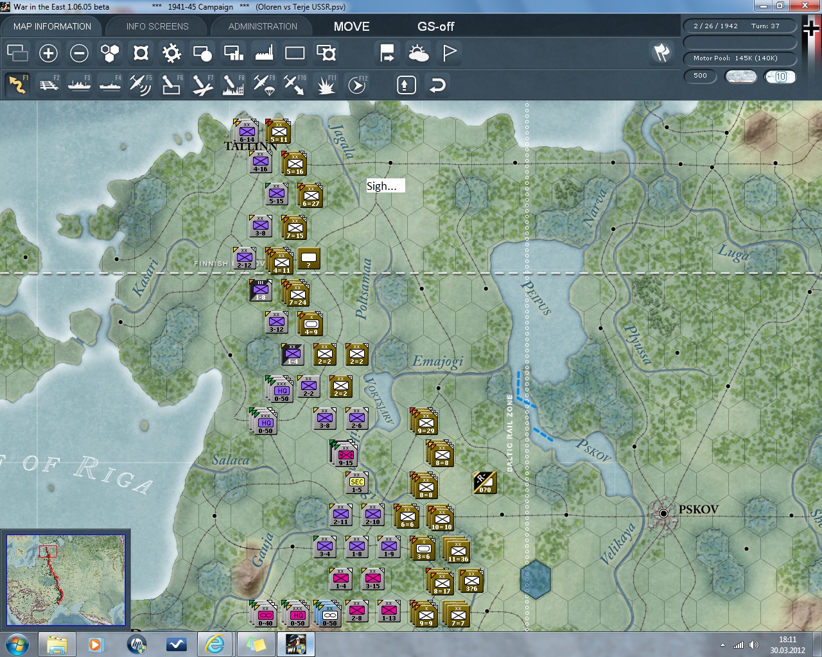Click the crossed flags icon
This screenshot has height=657, width=822.
point(661,53)
